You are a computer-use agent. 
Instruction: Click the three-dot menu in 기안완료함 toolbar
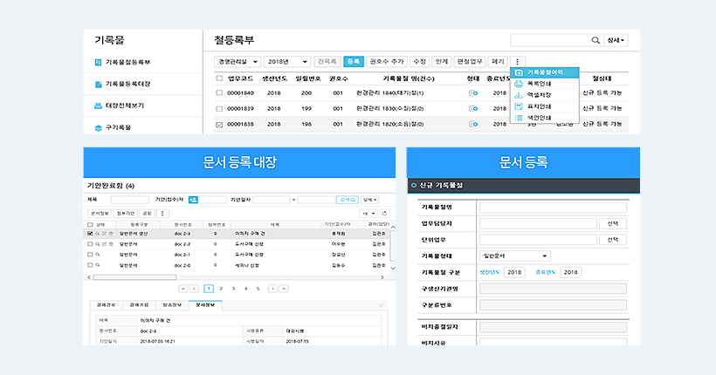point(162,214)
